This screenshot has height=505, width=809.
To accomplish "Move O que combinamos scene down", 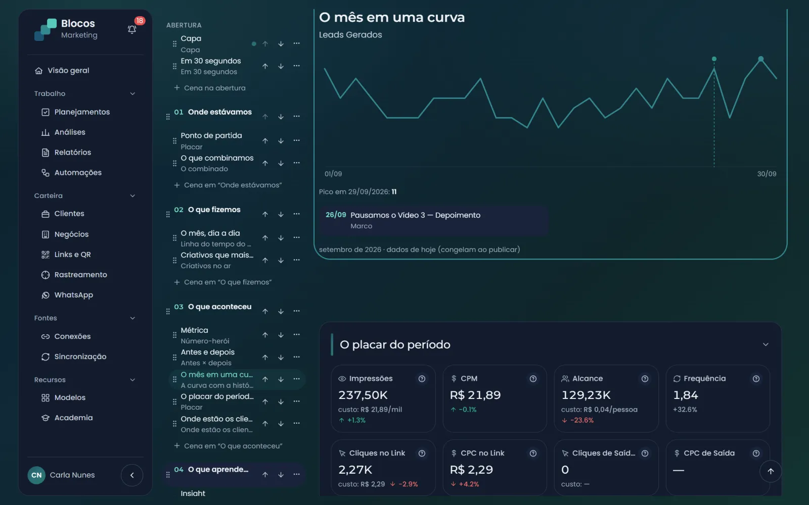I will [281, 163].
